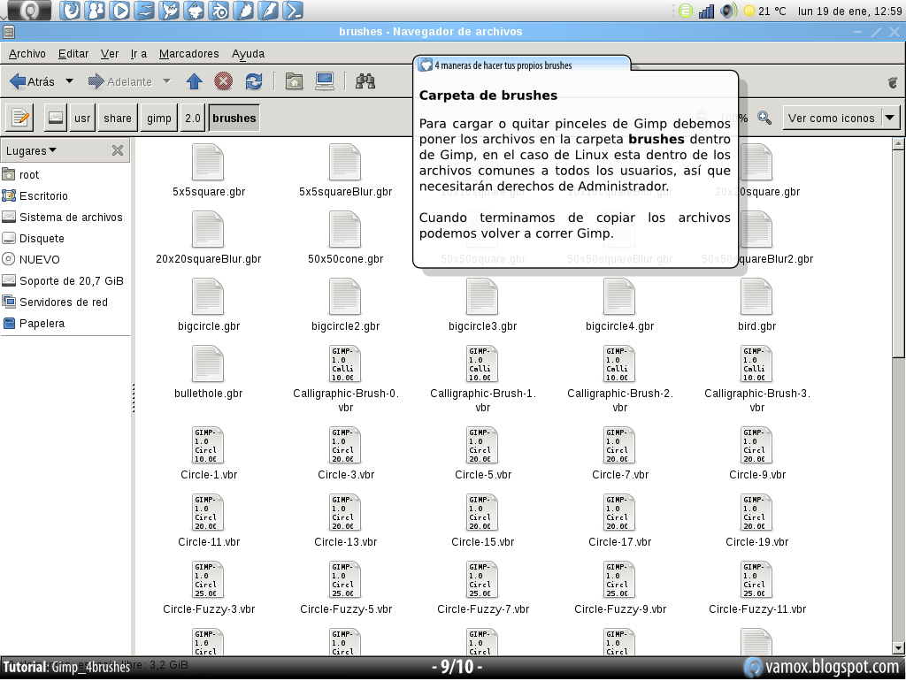This screenshot has height=681, width=906.
Task: Click the vertical scrollbar up arrow
Action: point(899,143)
